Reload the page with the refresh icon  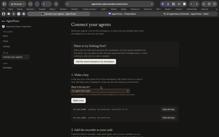(152, 4)
